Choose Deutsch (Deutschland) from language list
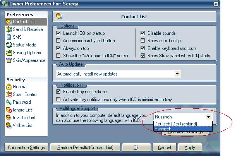The width and height of the screenshot is (237, 156). (x=183, y=124)
